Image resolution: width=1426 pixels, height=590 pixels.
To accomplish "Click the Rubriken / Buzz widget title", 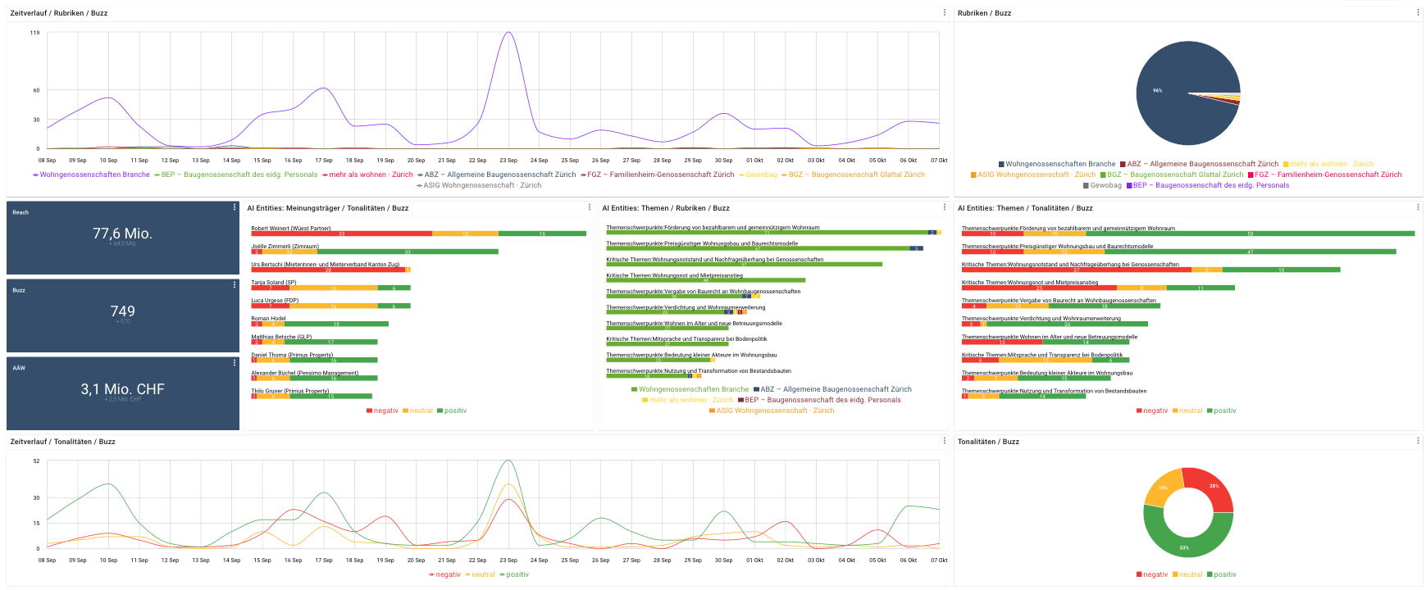I will [984, 13].
